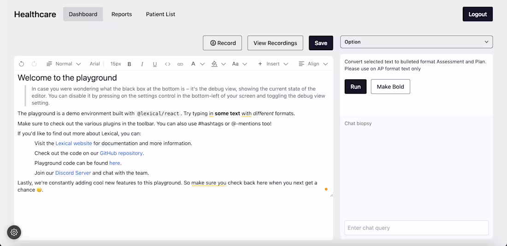Open the Option select box
The height and width of the screenshot is (246, 507).
pyautogui.click(x=416, y=42)
